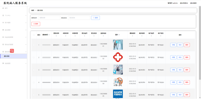Viewport: 201px width, 99px height.
Task: Sort by 通知编号 column arrows
Action: pyautogui.click(x=49, y=35)
